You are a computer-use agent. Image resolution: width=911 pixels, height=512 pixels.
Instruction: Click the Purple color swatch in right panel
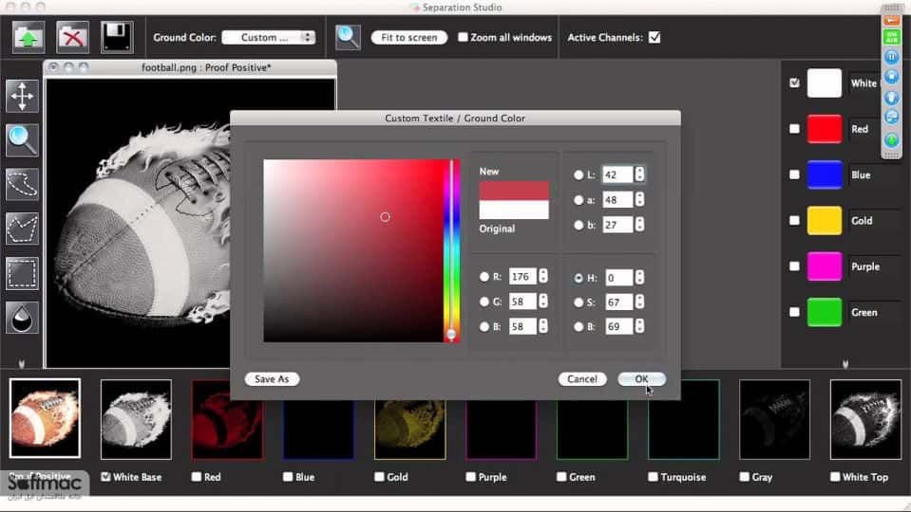(x=824, y=266)
